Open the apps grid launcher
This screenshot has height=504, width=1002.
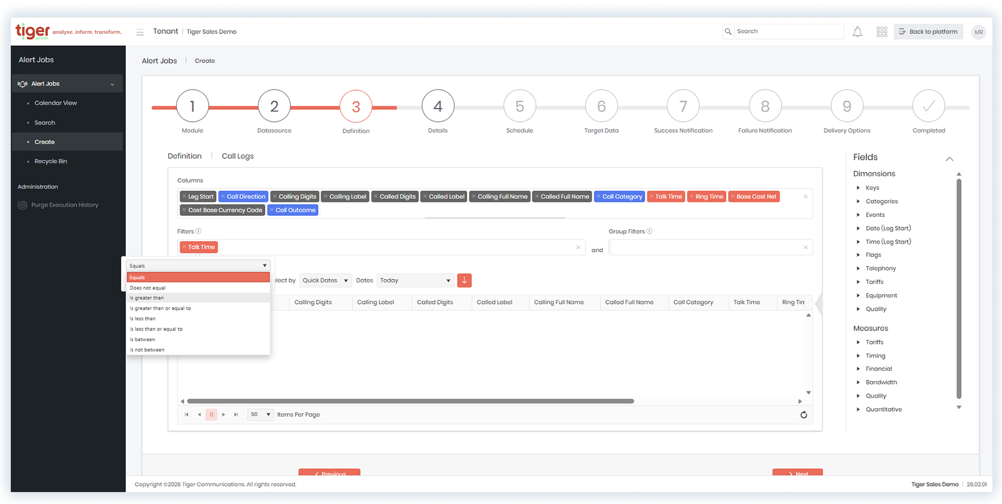pos(882,32)
